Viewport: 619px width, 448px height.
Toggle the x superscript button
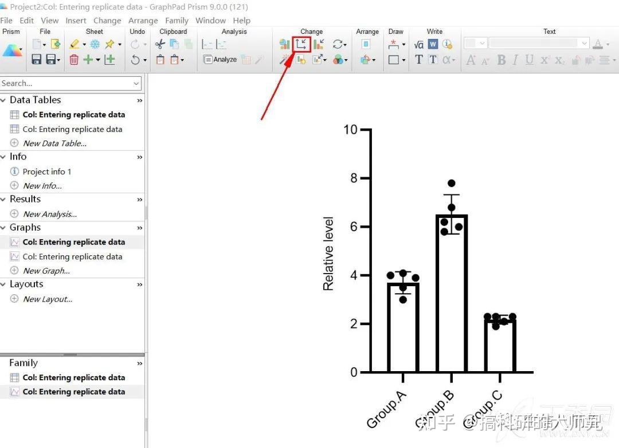click(x=544, y=60)
